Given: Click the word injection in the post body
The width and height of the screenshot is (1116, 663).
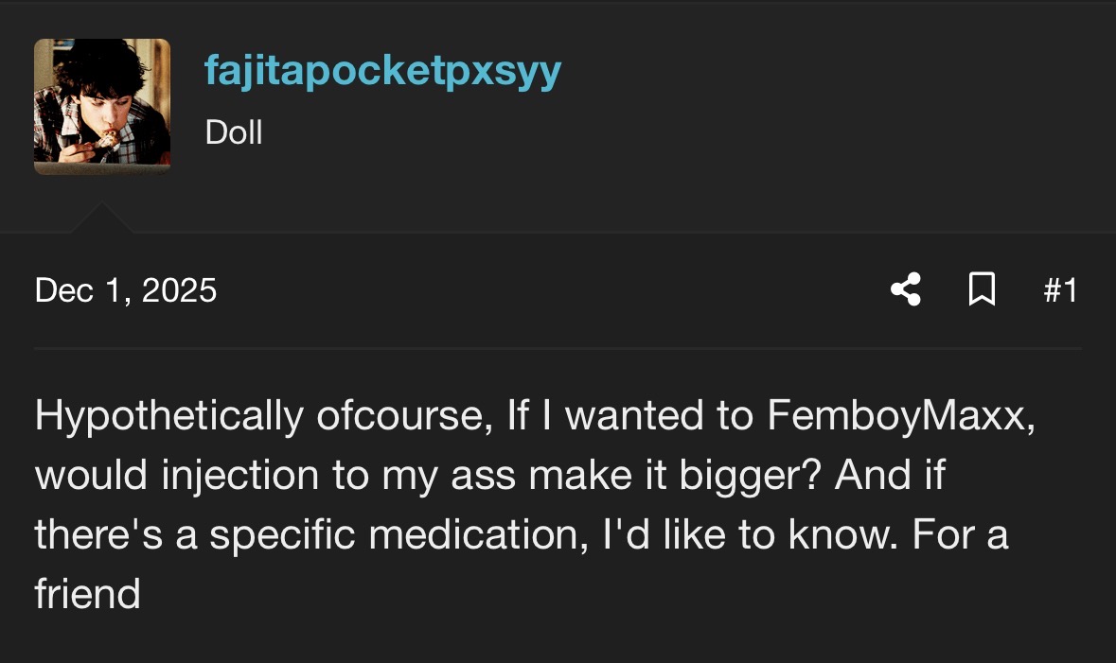Looking at the screenshot, I should [x=239, y=476].
